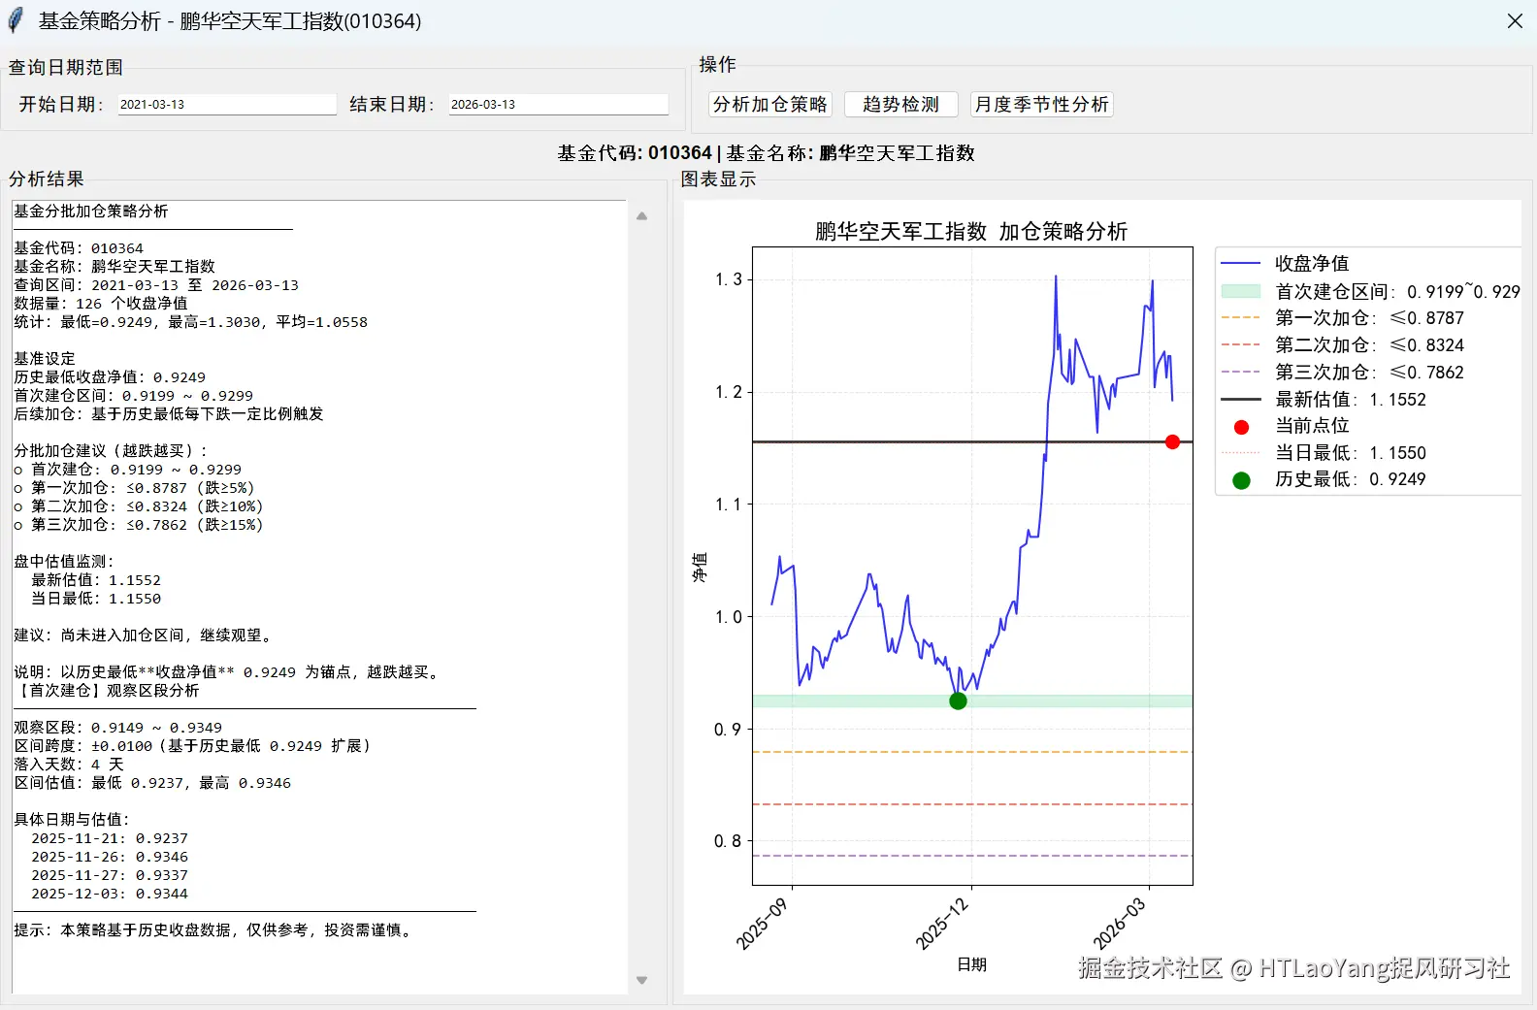Click result line 基金名称: 鹏华空天军工指数
The width and height of the screenshot is (1537, 1010).
[x=114, y=266]
